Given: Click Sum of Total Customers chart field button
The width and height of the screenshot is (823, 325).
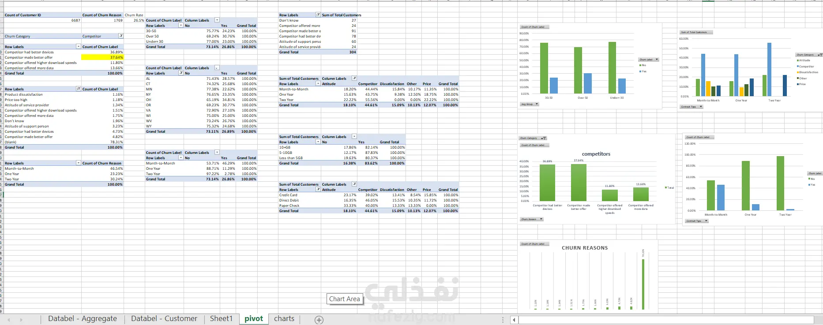Looking at the screenshot, I should coord(695,32).
